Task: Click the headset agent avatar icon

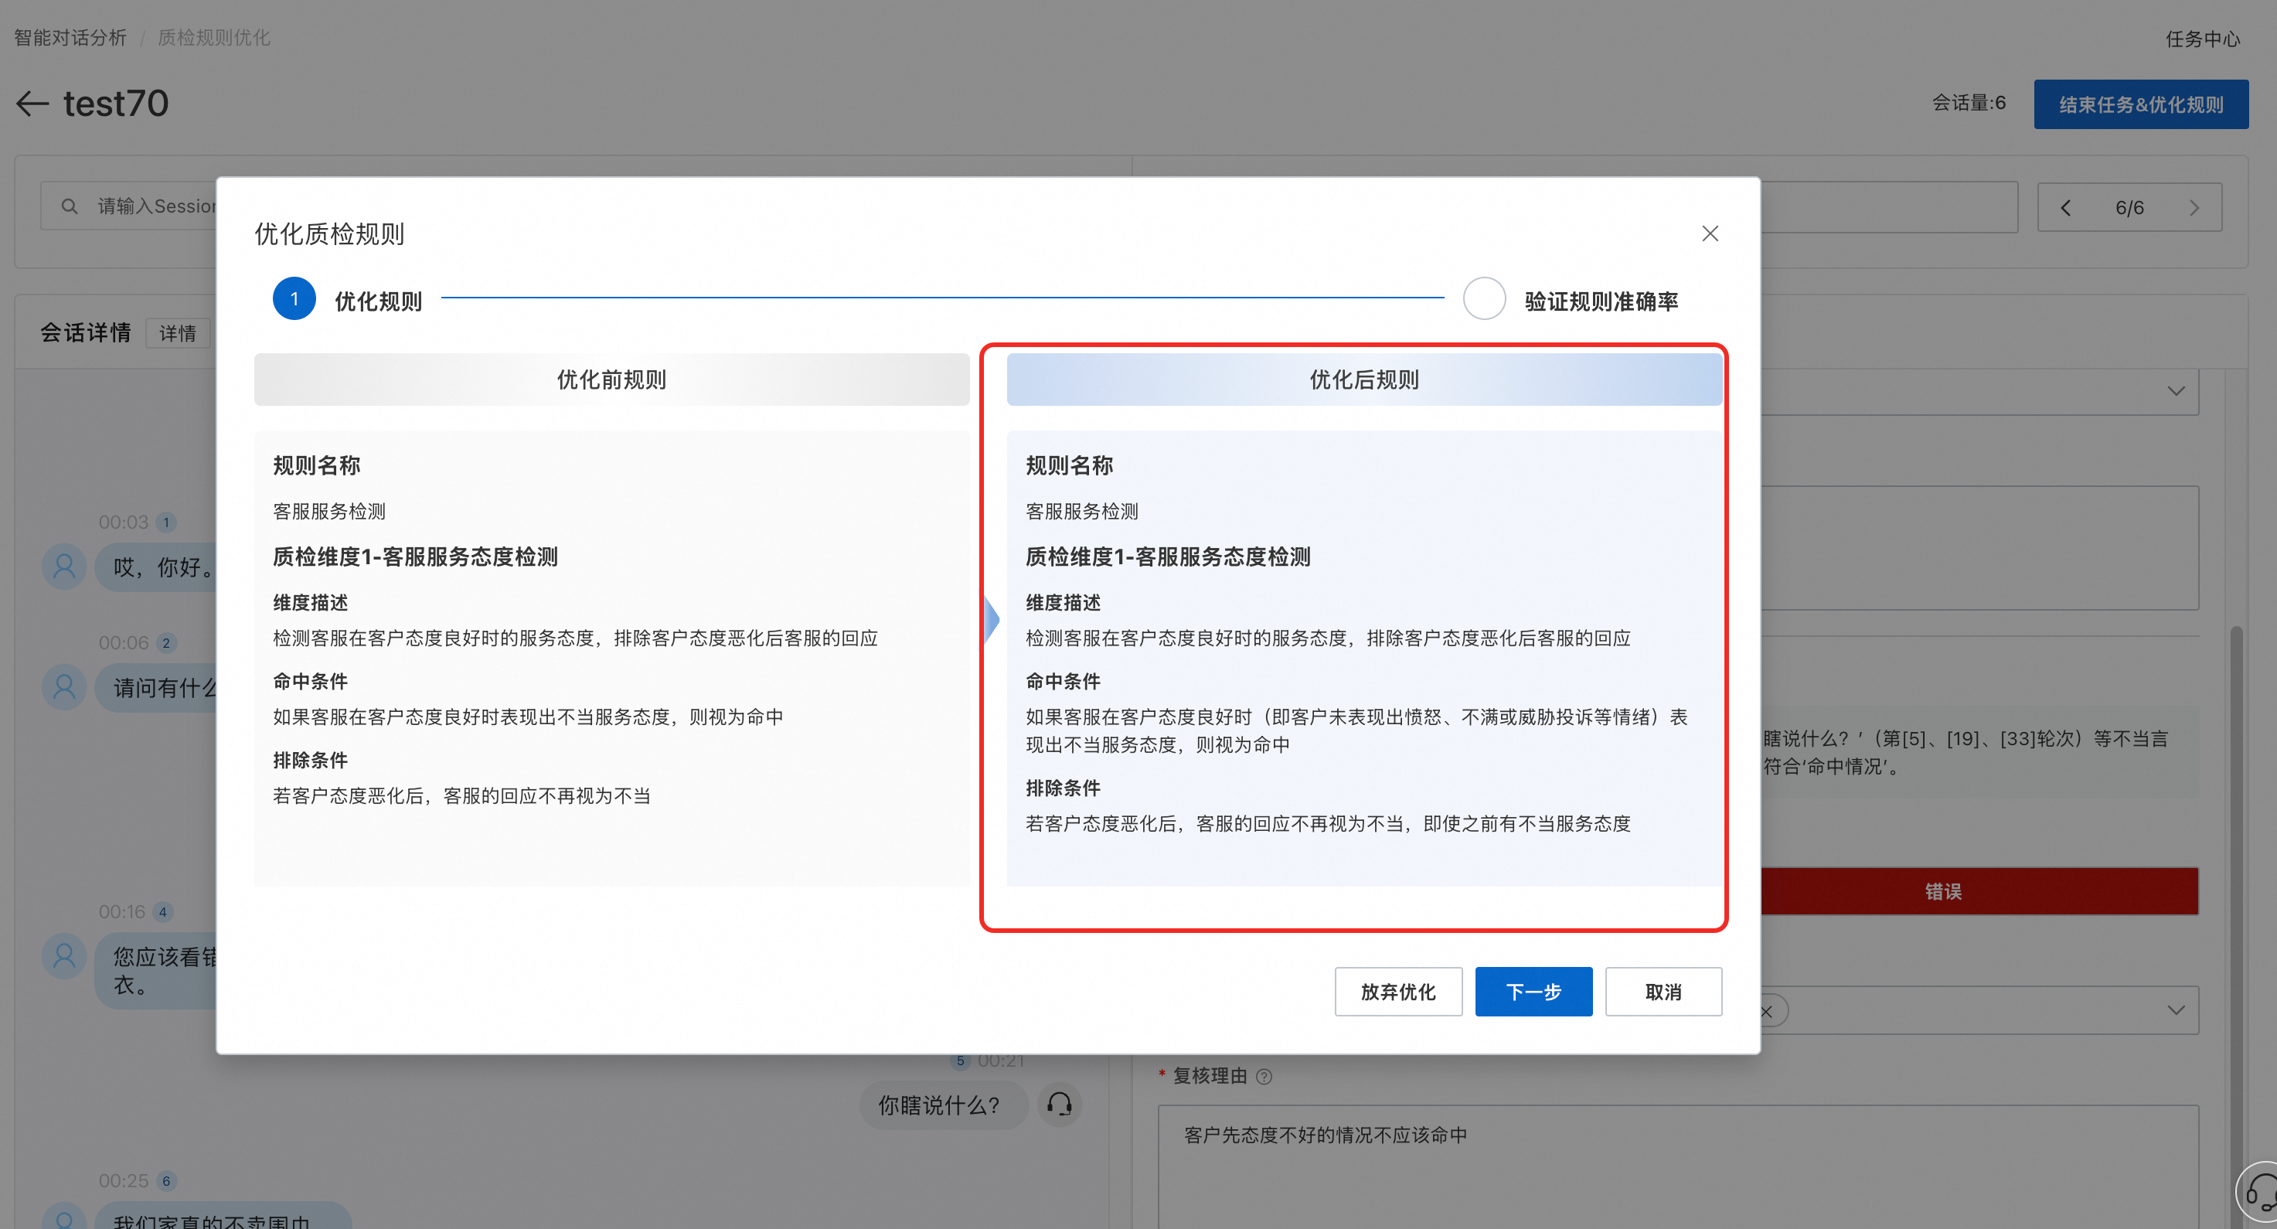Action: (x=1059, y=1105)
